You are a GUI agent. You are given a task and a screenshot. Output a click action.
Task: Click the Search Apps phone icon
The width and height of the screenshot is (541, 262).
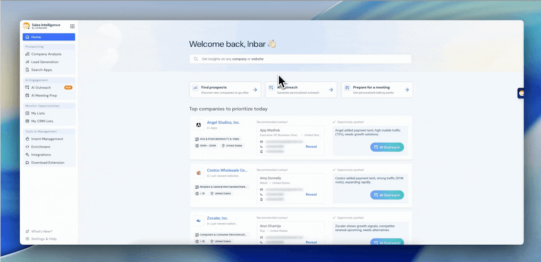coord(27,70)
